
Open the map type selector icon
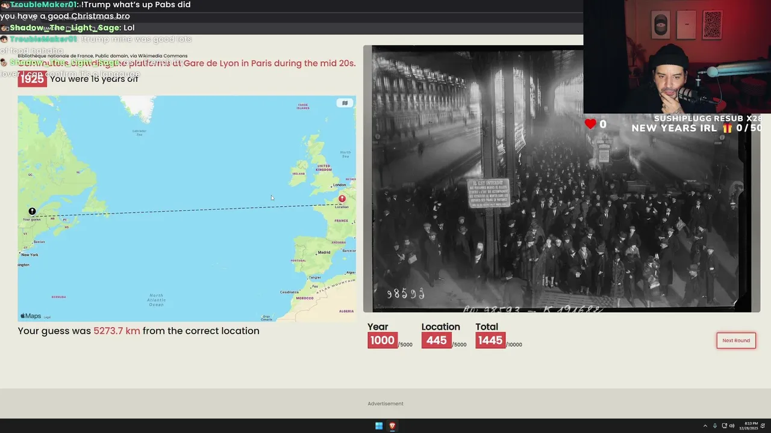point(345,103)
